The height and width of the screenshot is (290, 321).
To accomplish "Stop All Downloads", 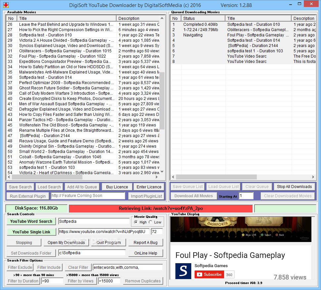I will click(294, 187).
